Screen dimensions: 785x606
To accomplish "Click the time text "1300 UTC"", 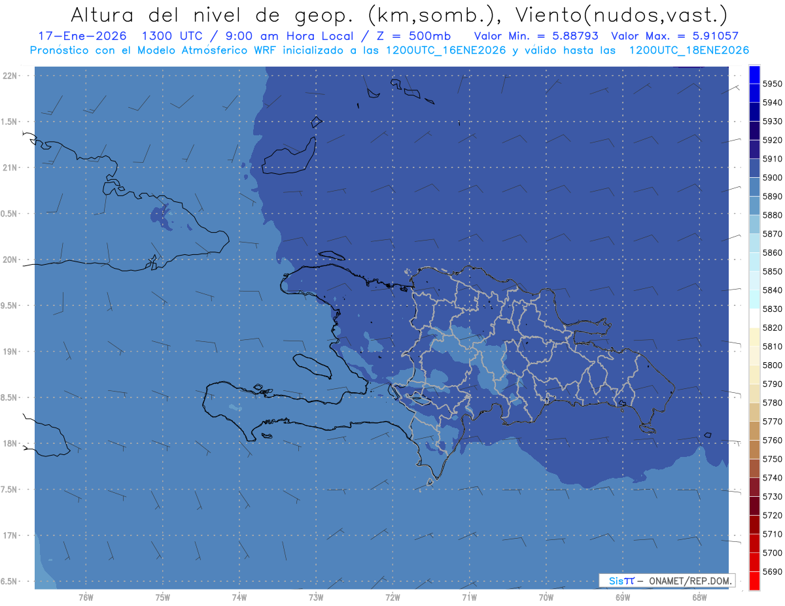I will [x=171, y=36].
